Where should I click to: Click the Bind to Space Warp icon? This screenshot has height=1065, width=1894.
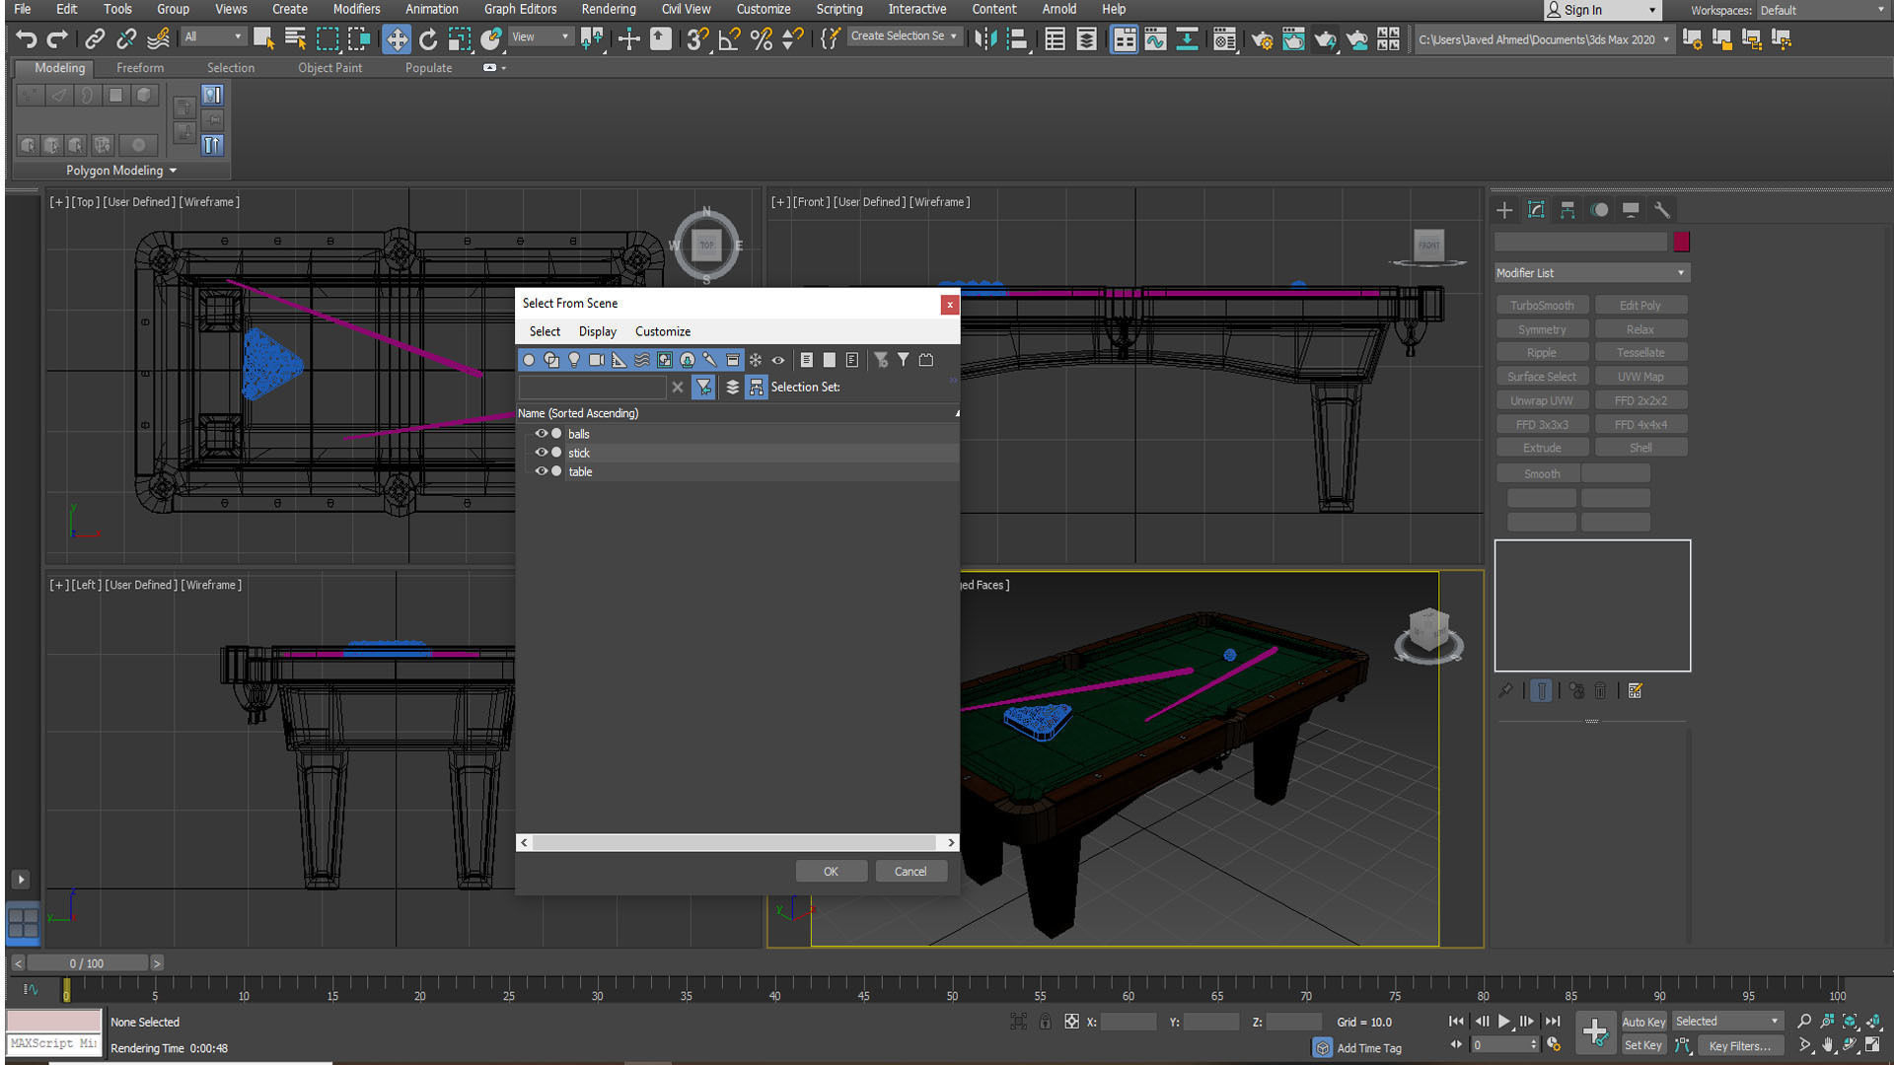click(158, 39)
